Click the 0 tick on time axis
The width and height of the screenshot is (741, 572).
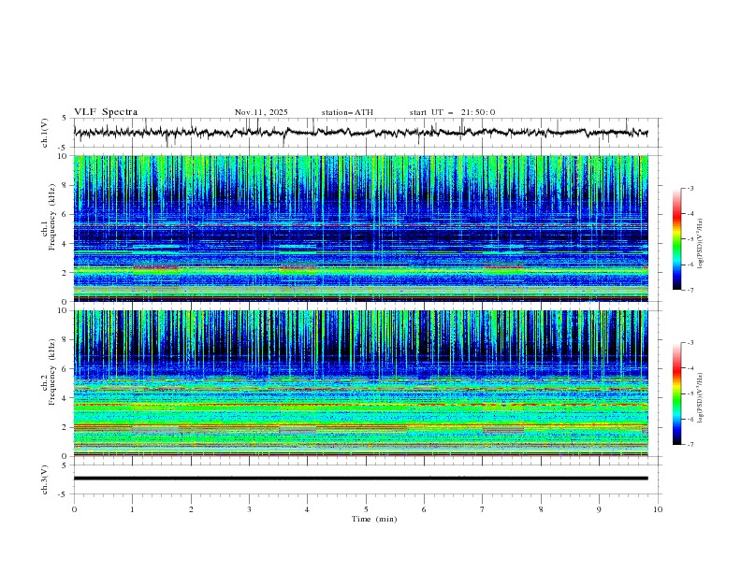click(x=74, y=509)
